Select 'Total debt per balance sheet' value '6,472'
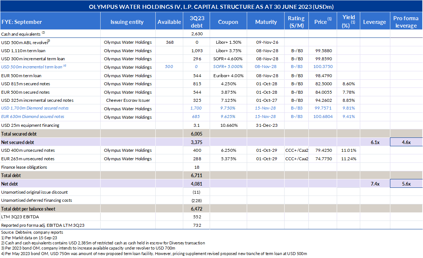The width and height of the screenshot is (423, 258). tap(197, 209)
